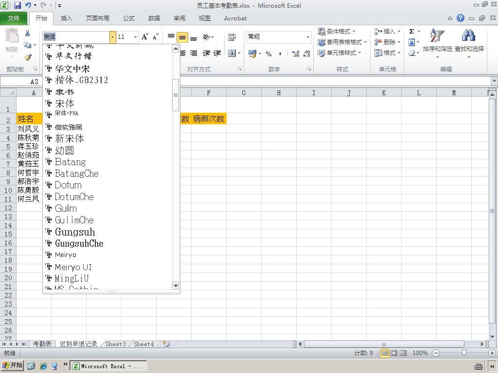Open text orientation options
498x373 pixels.
click(208, 37)
